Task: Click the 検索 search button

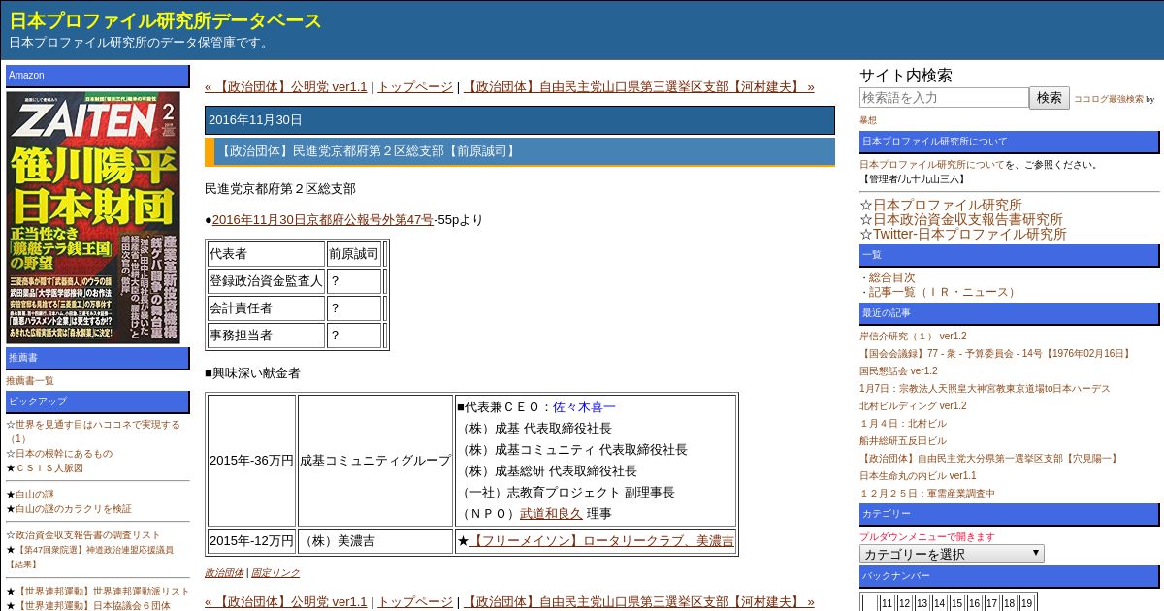Action: 1050,97
